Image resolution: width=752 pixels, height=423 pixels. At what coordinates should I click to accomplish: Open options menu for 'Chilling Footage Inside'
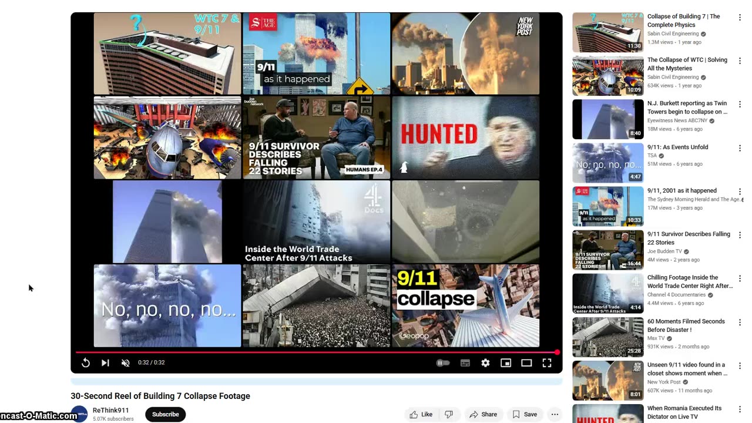(x=740, y=278)
